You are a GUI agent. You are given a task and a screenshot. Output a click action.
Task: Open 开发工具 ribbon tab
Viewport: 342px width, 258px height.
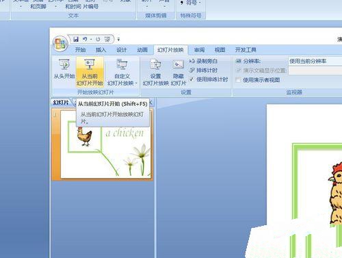tap(246, 50)
